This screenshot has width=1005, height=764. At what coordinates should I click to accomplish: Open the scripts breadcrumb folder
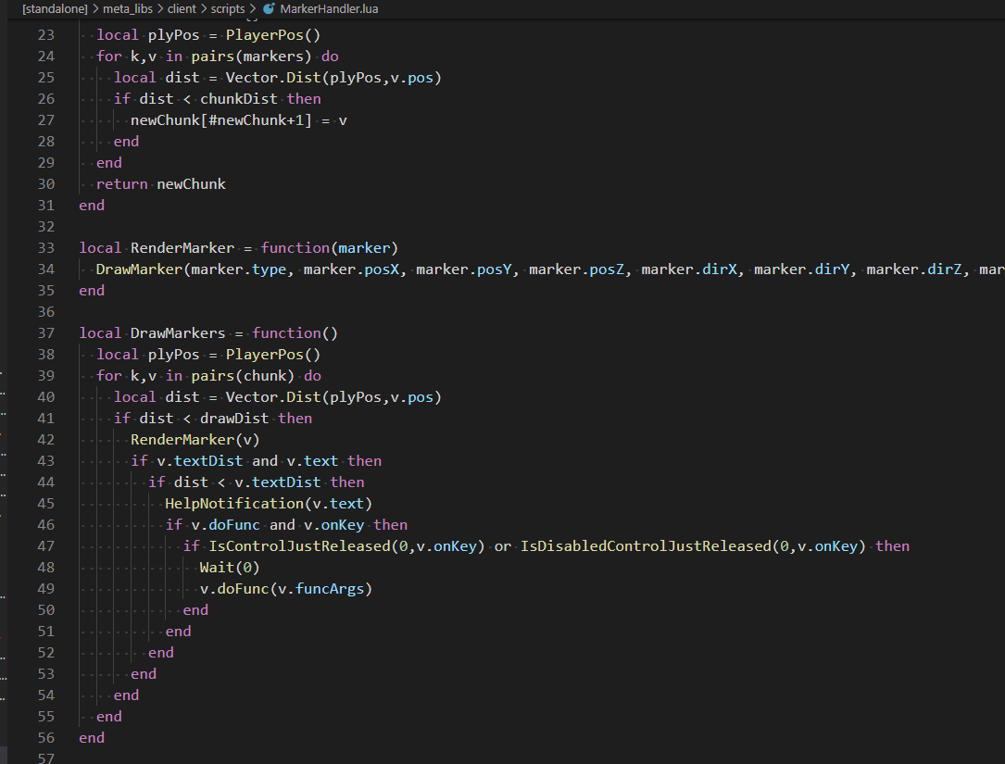click(x=228, y=9)
